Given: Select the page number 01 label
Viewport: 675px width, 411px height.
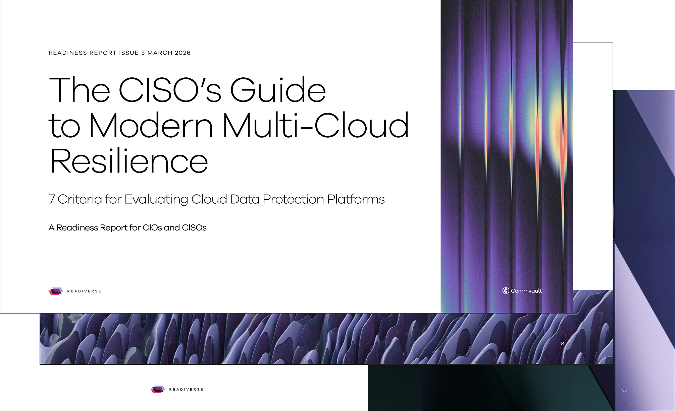Looking at the screenshot, I should 562,343.
